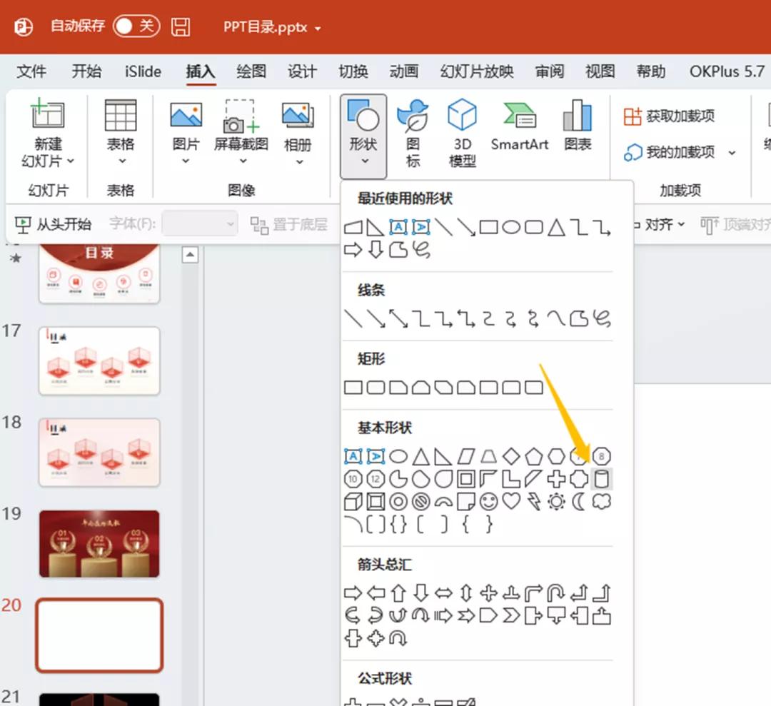Screen dimensions: 771x706
Task: Open the 图表 chart tool
Action: coord(578,126)
